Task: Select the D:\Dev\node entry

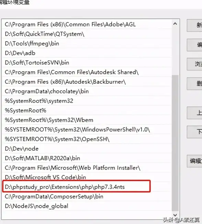Action: coord(87,149)
